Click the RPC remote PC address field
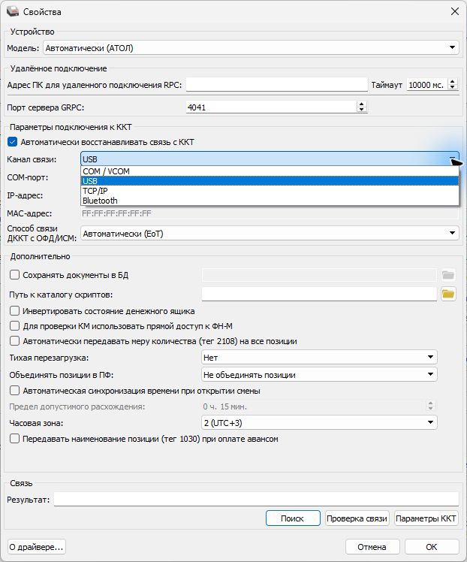Viewport: 467px width, 562px height. pyautogui.click(x=276, y=85)
